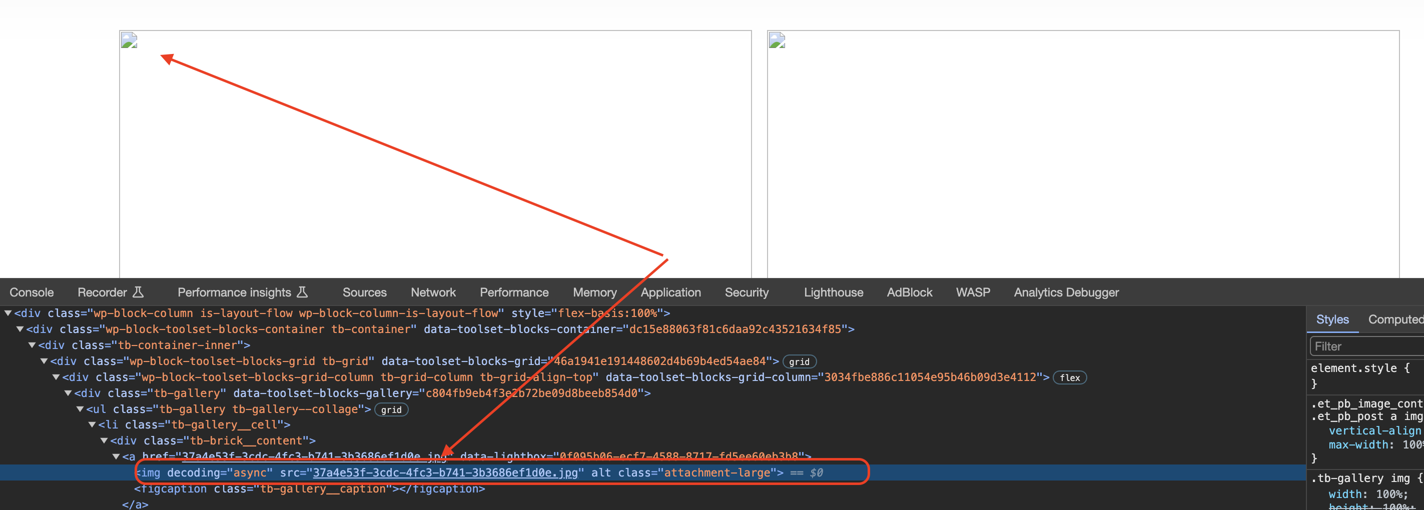Open the Network tab
This screenshot has height=510, width=1424.
click(x=433, y=292)
